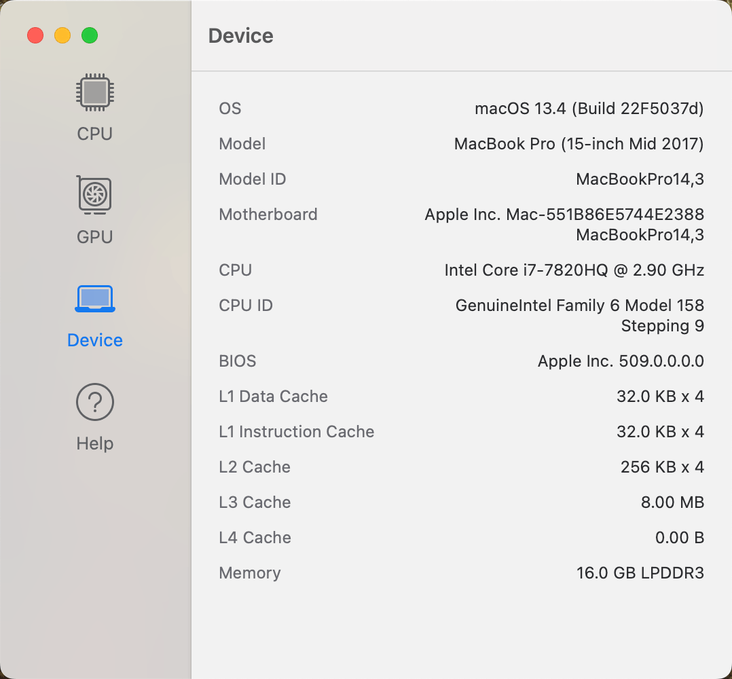Click the 16.0 GB LPDDR3 memory value

point(640,573)
